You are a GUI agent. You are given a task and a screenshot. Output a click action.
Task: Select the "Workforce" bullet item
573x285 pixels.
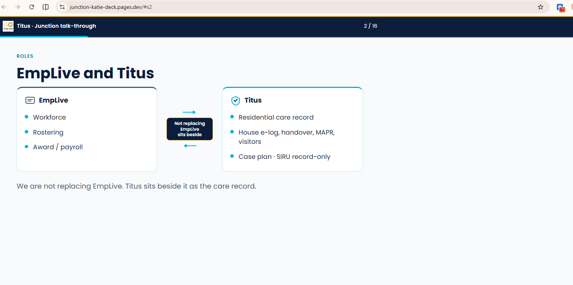[49, 117]
